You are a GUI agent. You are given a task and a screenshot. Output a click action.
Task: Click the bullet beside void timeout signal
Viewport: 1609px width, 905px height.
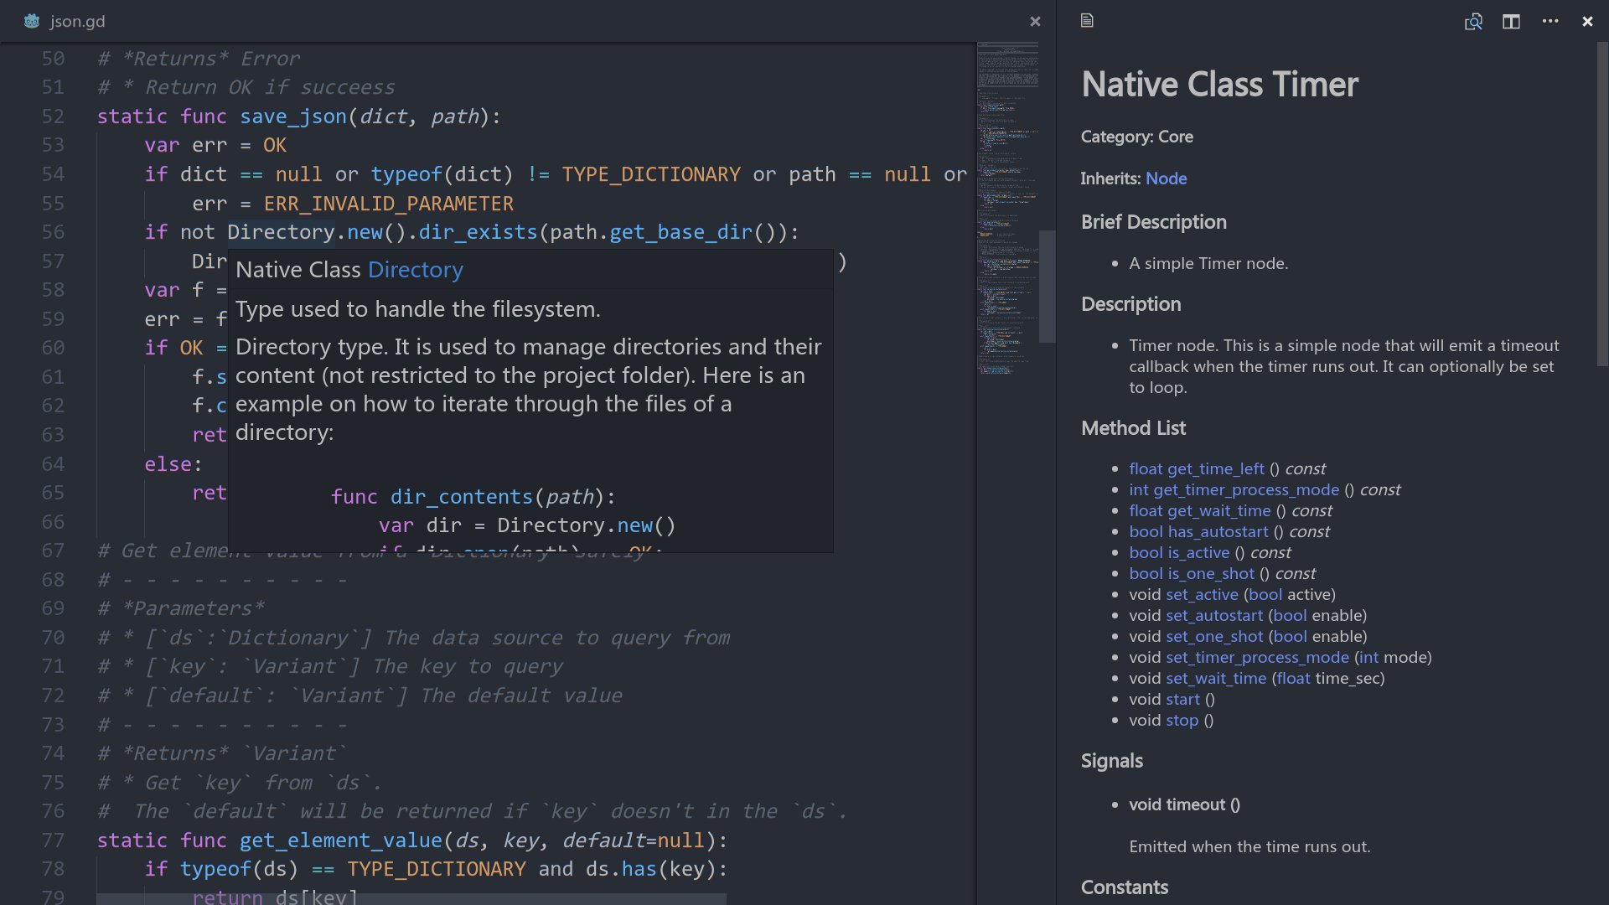[1115, 804]
